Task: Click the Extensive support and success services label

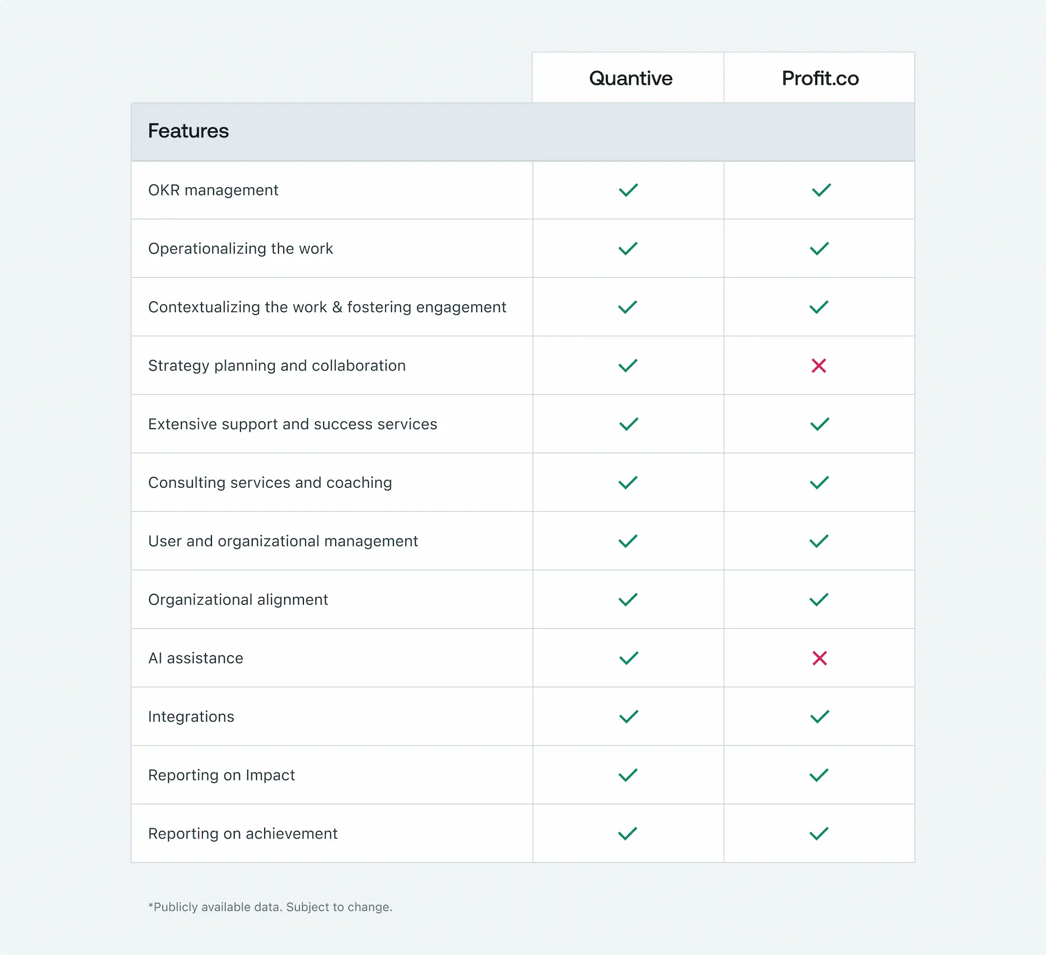Action: point(293,424)
